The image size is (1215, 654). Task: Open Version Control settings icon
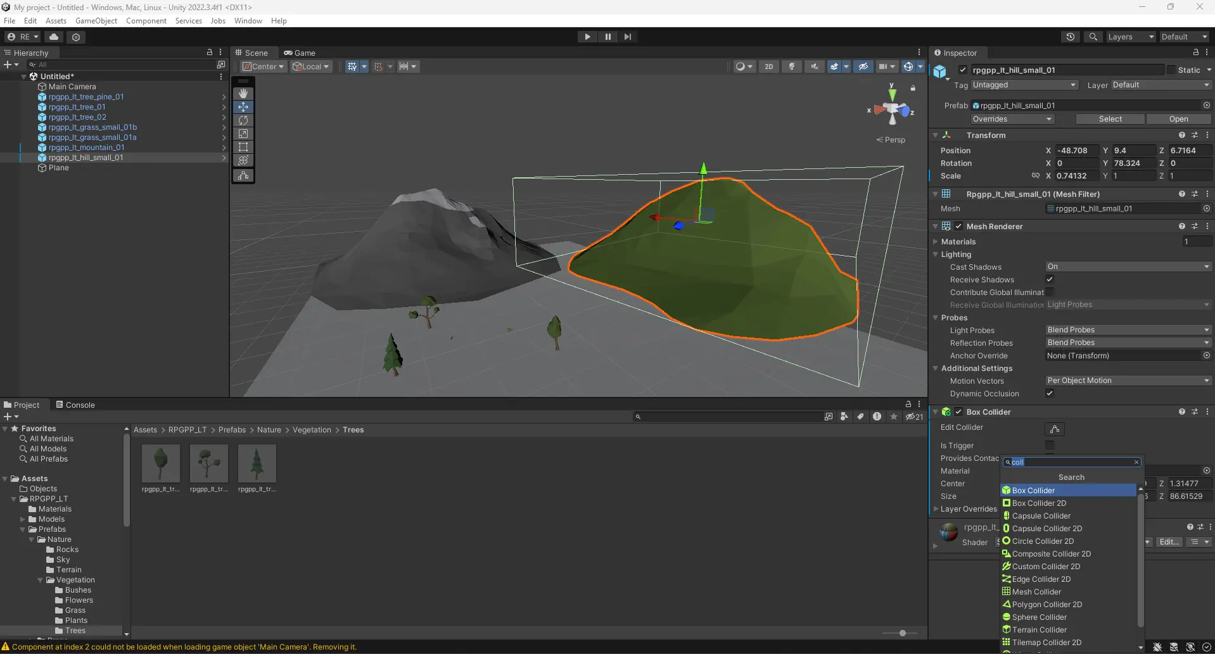(x=76, y=37)
